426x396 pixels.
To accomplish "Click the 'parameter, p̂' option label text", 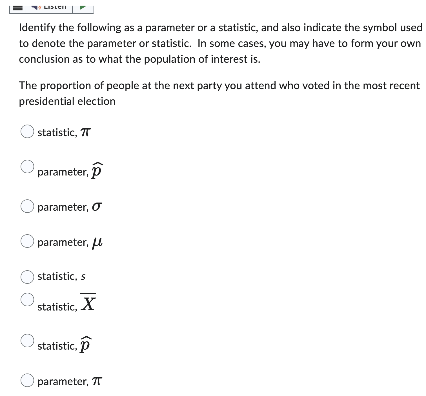I will click(69, 171).
